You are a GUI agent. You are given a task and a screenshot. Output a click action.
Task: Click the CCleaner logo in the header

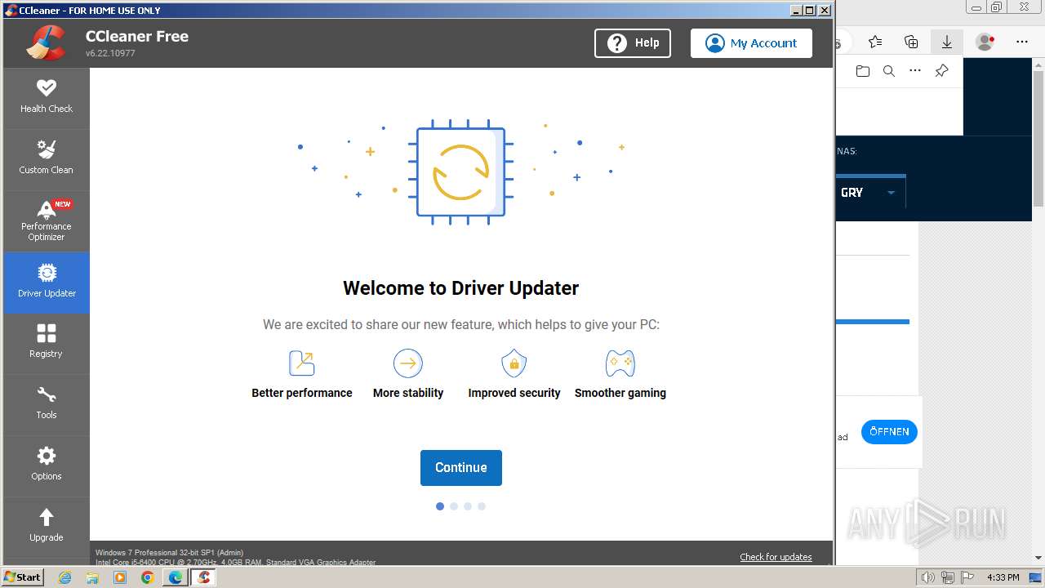(x=46, y=43)
